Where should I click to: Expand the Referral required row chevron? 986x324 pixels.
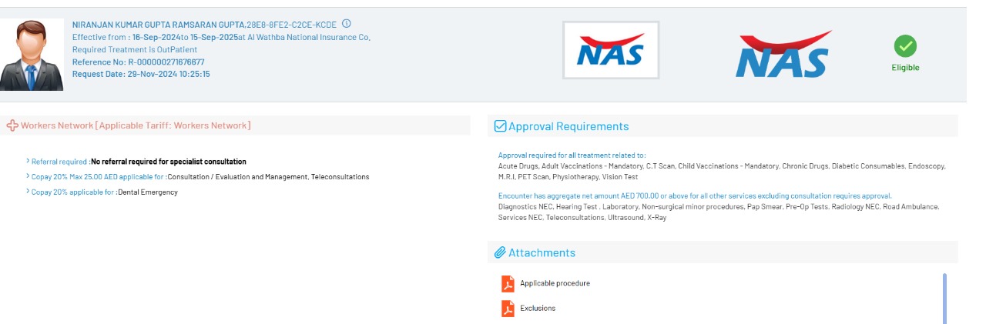[x=28, y=162]
